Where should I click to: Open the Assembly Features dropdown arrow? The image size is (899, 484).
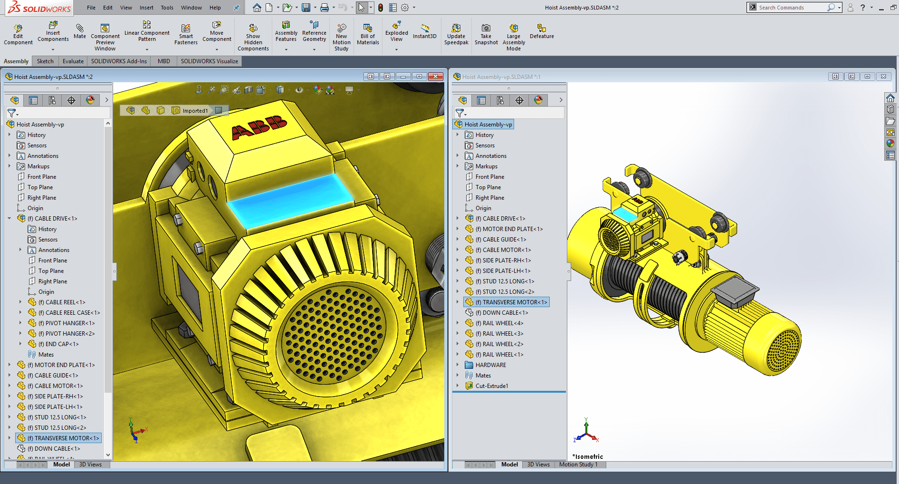click(x=286, y=49)
